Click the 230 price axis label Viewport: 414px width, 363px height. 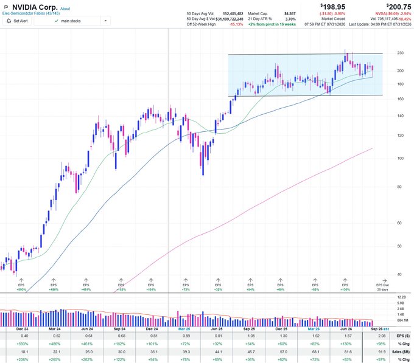400,53
